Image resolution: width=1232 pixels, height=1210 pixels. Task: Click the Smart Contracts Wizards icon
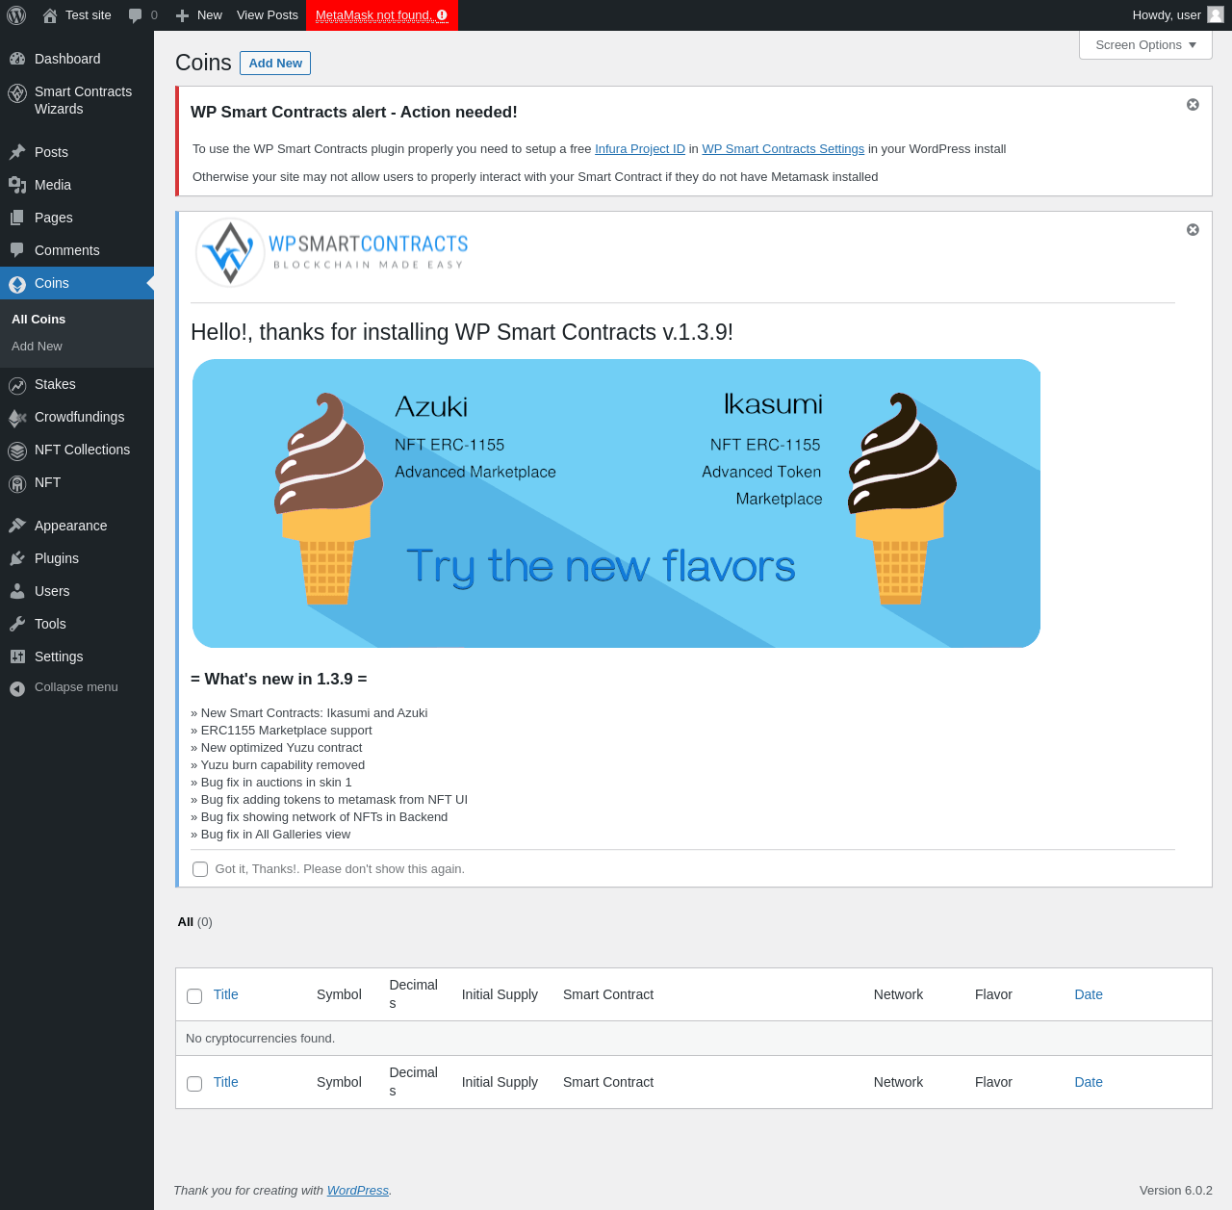(17, 93)
